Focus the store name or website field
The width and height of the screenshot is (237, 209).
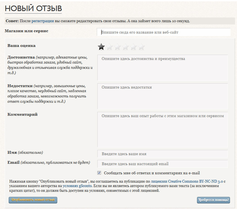point(164,32)
